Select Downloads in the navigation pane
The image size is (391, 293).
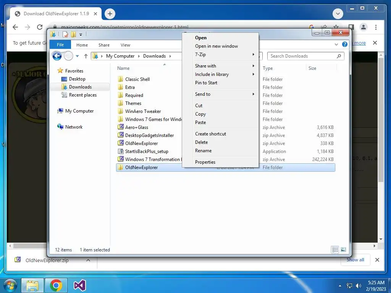(80, 87)
